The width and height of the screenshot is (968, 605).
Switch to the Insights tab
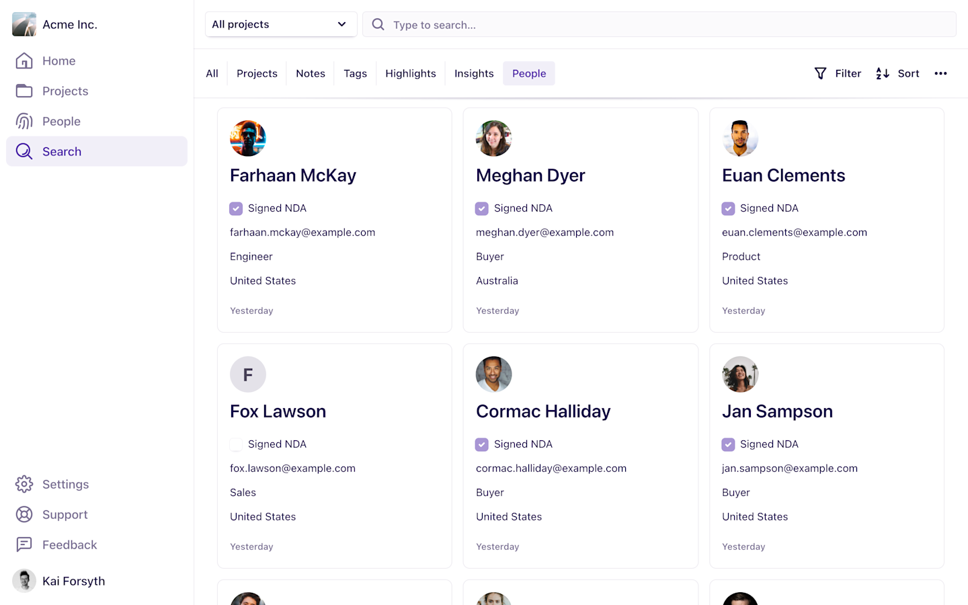tap(474, 73)
